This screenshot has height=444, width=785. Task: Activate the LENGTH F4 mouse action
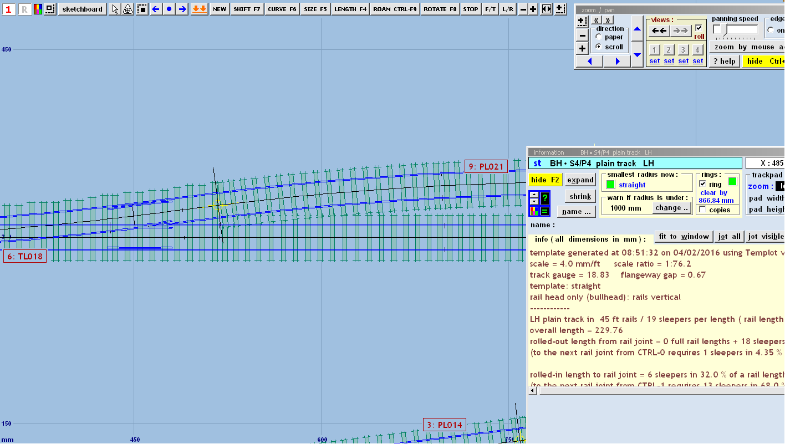(350, 9)
